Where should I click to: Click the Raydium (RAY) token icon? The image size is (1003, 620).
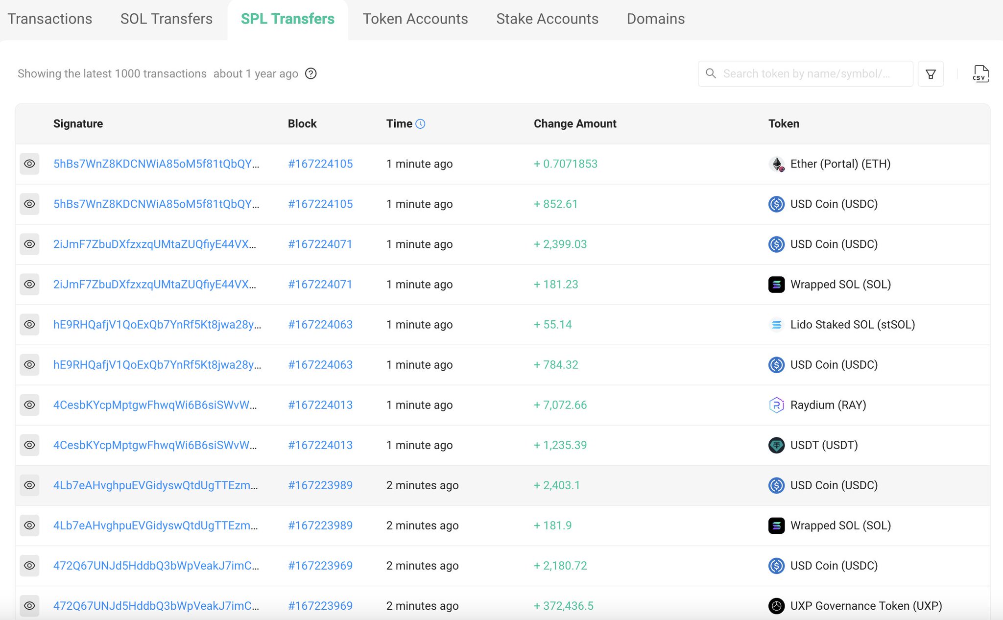coord(776,405)
